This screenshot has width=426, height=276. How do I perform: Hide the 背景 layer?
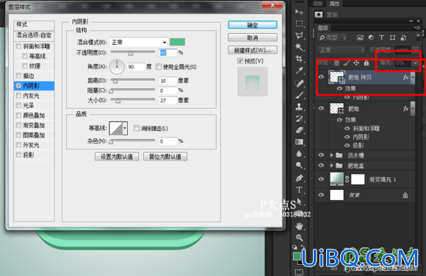(x=321, y=195)
